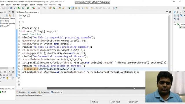Open the Previous Annotation dropdown arrow
This screenshot has height=104, width=185.
coord(95,8)
